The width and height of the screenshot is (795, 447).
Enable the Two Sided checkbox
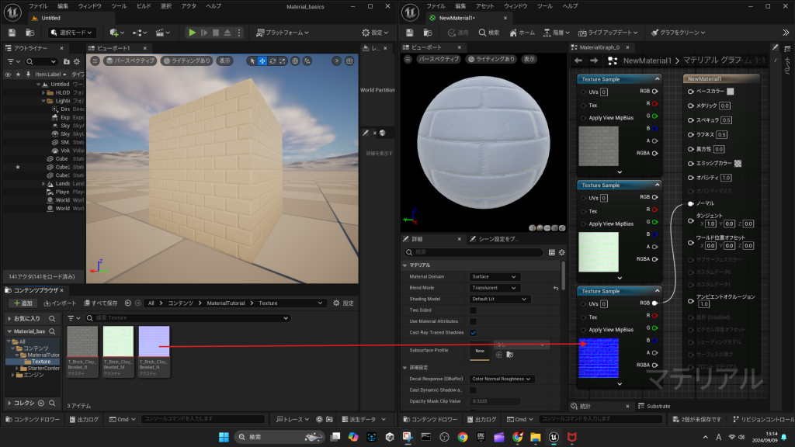473,310
